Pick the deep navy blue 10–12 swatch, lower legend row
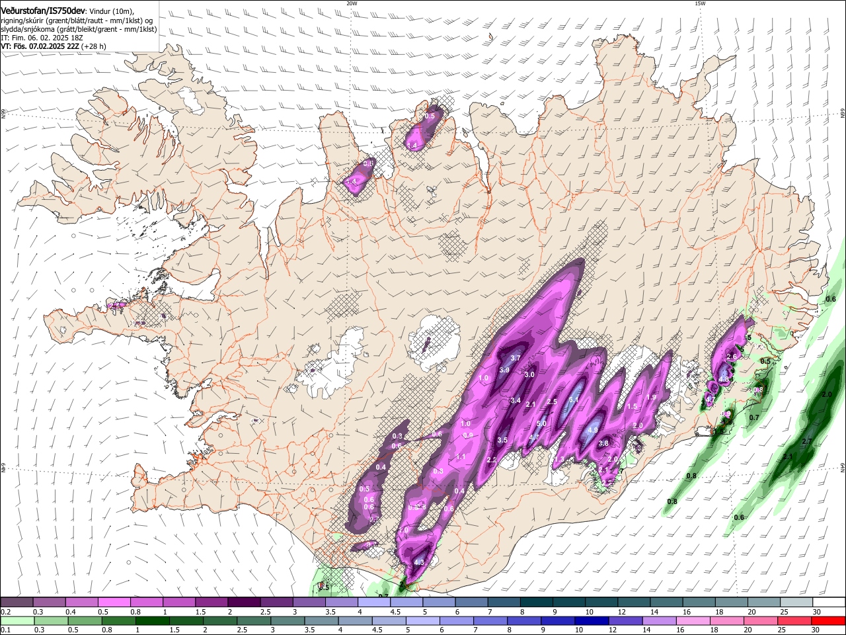The height and width of the screenshot is (635, 846). [x=592, y=620]
